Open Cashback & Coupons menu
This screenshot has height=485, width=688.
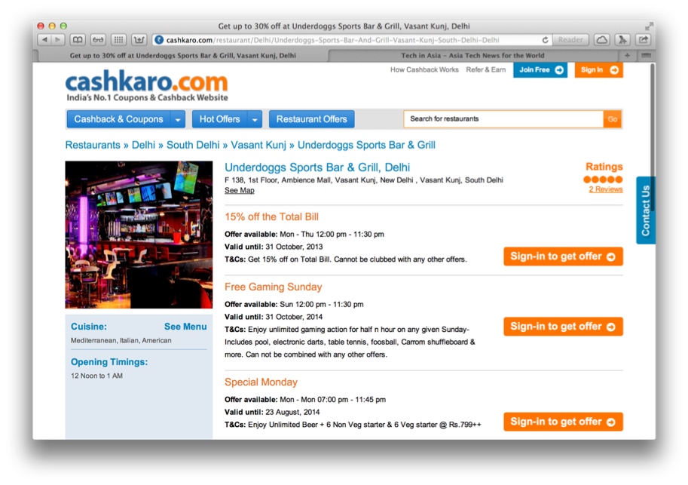[x=118, y=119]
